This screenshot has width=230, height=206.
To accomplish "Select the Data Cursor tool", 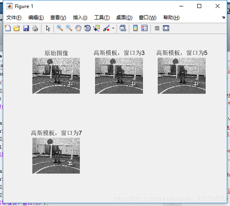I will click(x=96, y=28).
